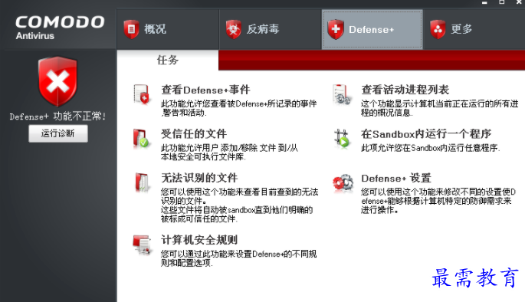The height and width of the screenshot is (302, 525).
Task: Click the 'Defense+ 功能不正常!' status text
Action: pos(57,117)
